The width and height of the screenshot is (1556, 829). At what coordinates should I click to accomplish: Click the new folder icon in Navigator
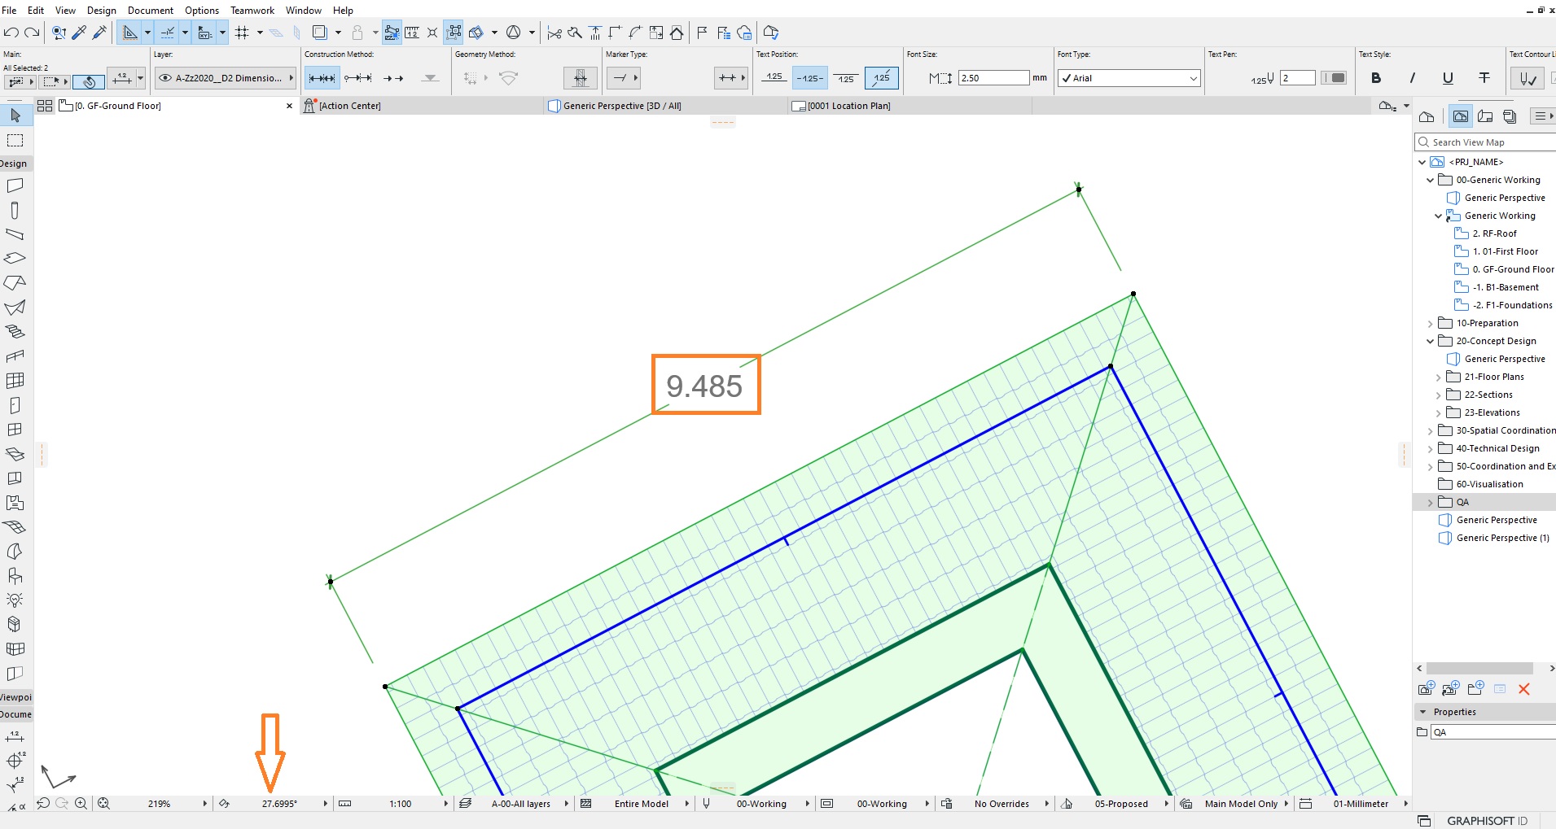pos(1475,689)
